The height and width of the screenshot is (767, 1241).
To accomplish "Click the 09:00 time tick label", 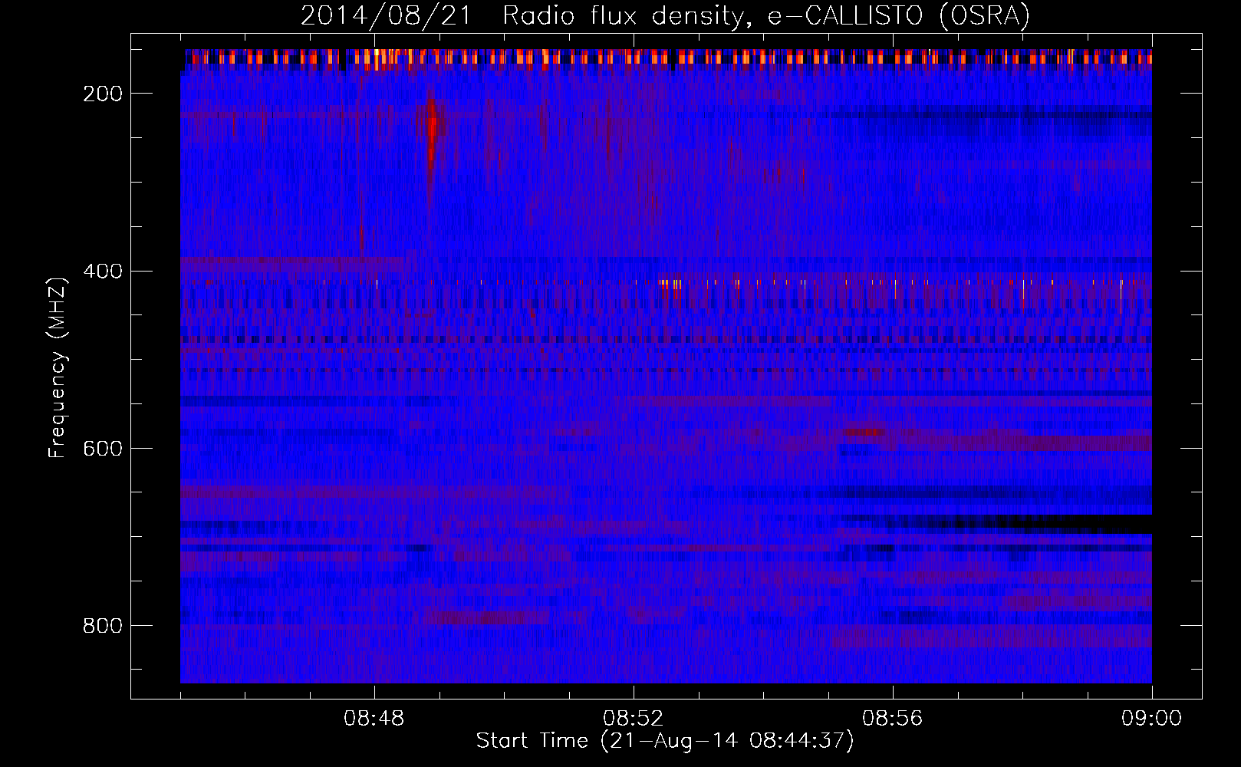I will point(1151,719).
